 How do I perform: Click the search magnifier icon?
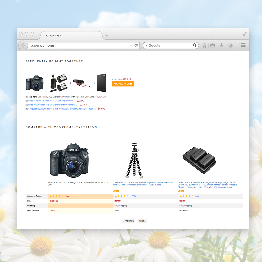pos(195,45)
